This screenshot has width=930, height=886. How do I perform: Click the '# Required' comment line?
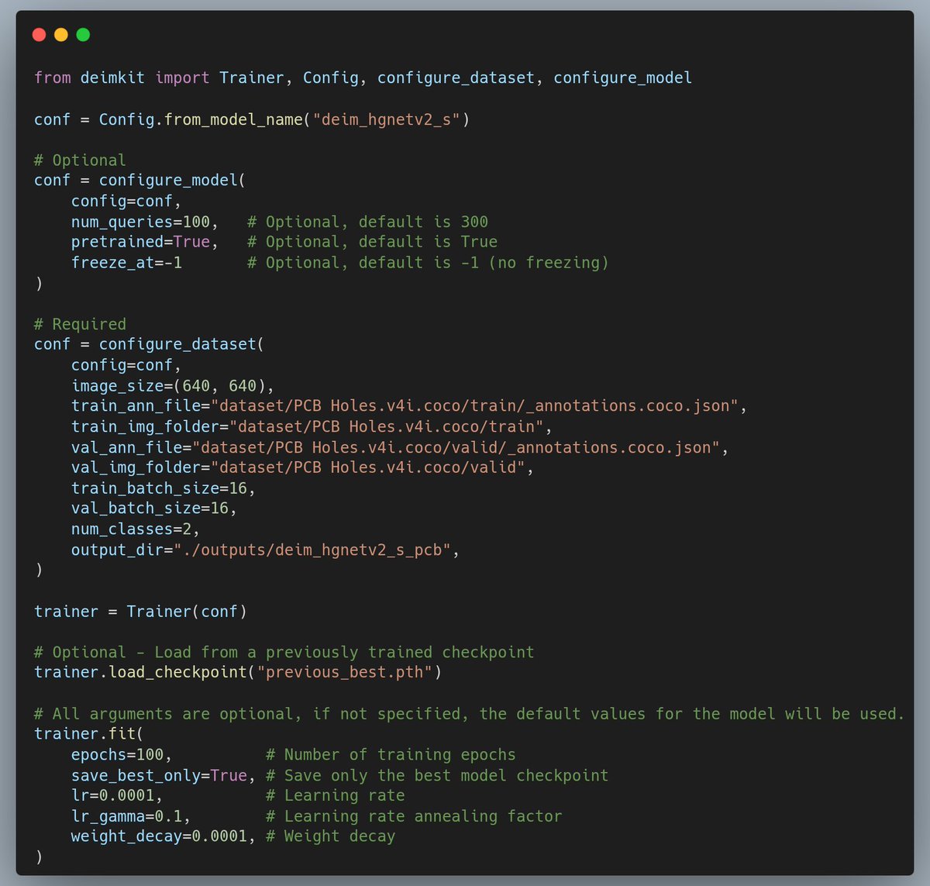(80, 324)
